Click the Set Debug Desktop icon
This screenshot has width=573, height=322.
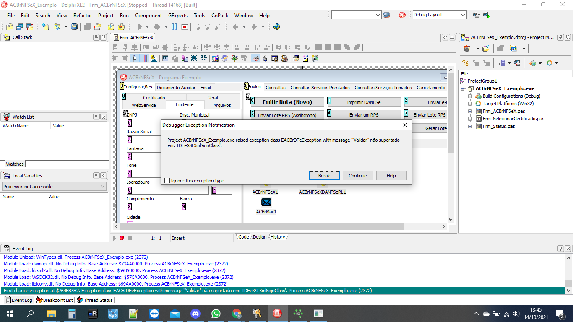point(486,15)
